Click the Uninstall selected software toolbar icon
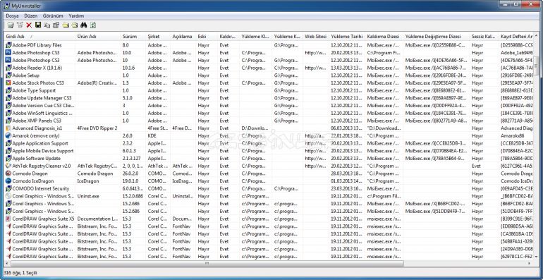 [x=11, y=25]
